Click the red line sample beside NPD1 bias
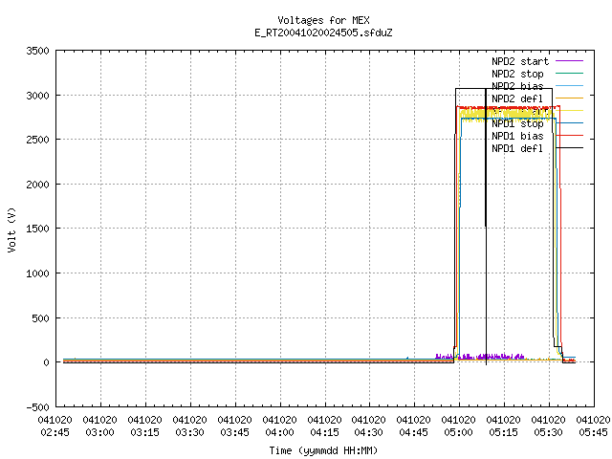The width and height of the screenshot is (612, 459). point(570,136)
